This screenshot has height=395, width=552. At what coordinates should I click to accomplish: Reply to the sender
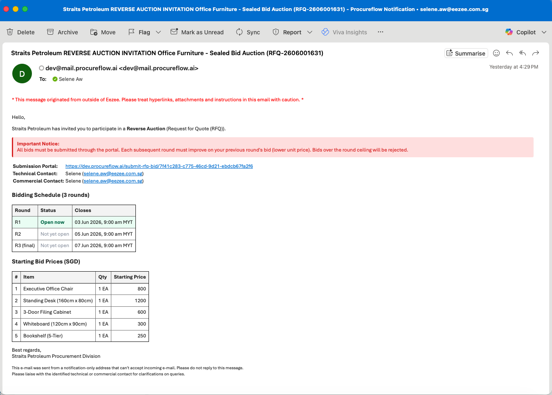(509, 53)
